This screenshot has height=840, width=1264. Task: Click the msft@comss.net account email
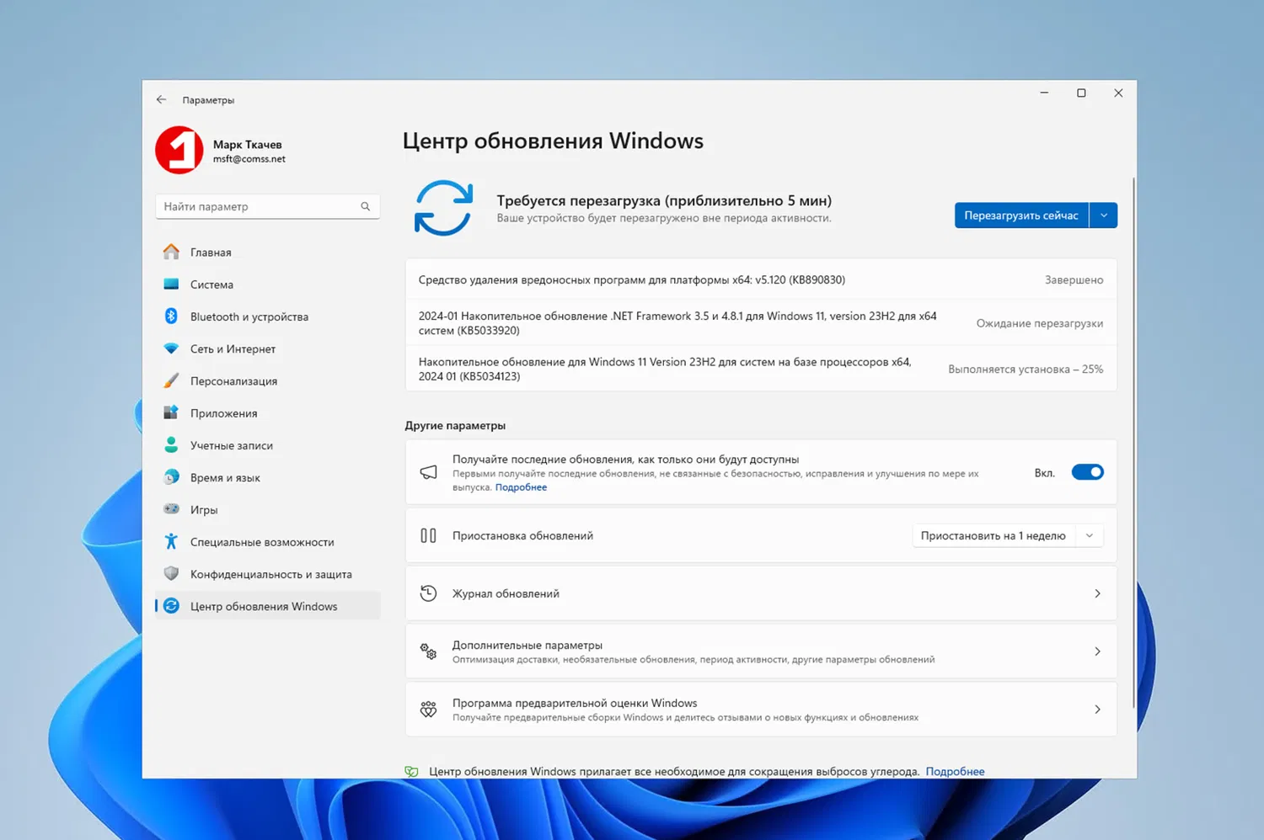[249, 159]
